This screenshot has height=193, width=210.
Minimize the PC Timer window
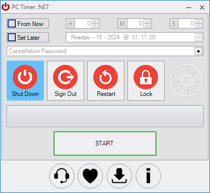click(x=189, y=8)
